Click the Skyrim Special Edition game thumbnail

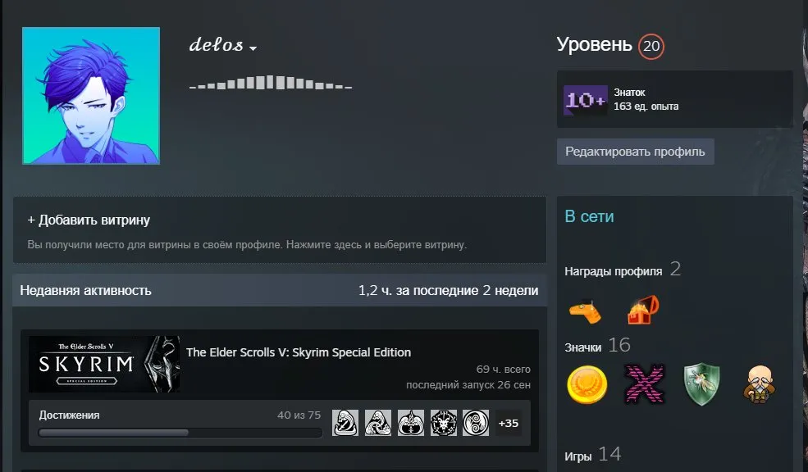point(104,365)
